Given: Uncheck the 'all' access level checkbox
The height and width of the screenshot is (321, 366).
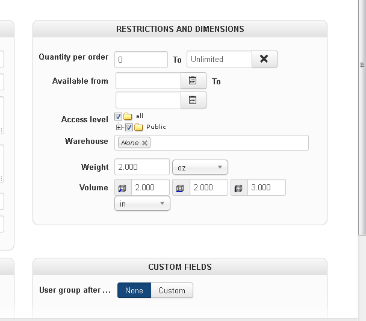Looking at the screenshot, I should (118, 116).
